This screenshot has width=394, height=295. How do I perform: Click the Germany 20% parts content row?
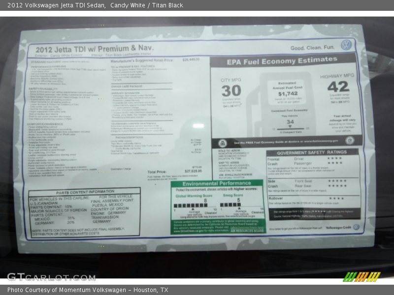point(54,223)
